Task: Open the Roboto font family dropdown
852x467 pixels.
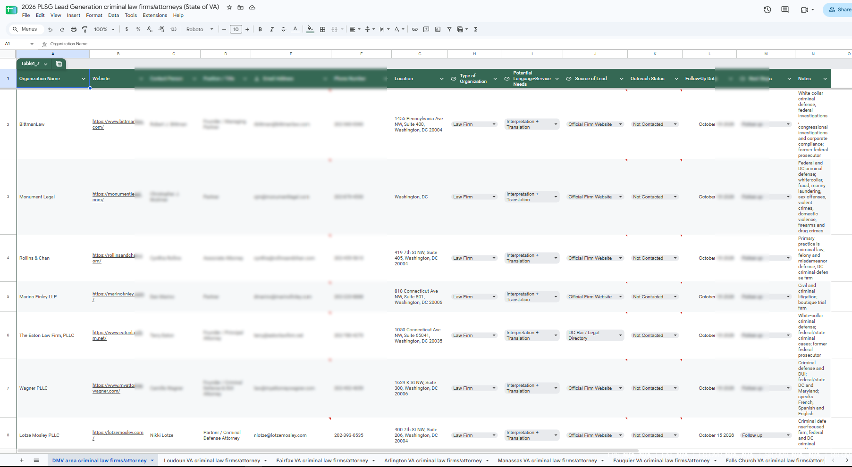Action: click(x=200, y=29)
